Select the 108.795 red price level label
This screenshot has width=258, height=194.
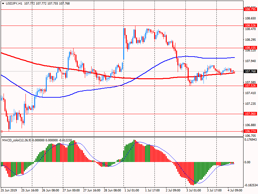coord(250,9)
